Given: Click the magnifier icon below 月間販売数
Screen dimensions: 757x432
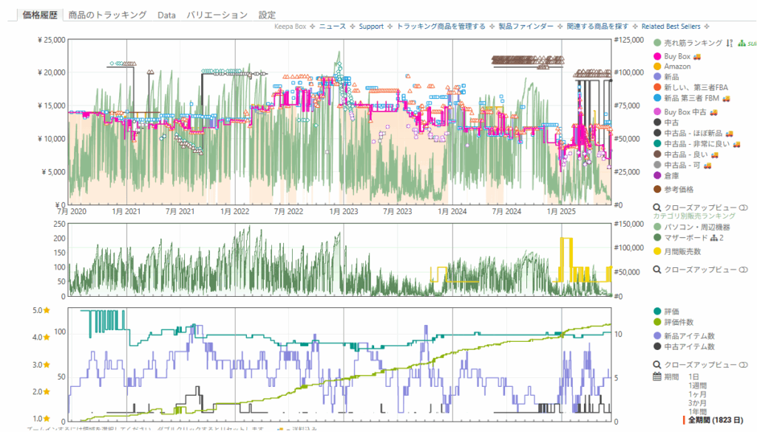Looking at the screenshot, I should tap(657, 270).
